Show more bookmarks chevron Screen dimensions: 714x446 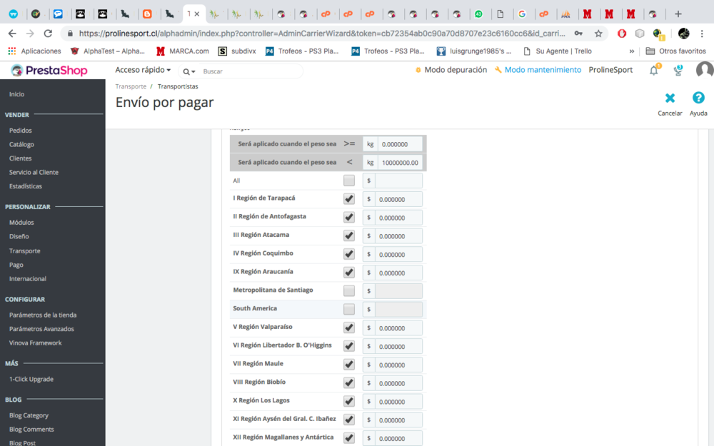click(632, 51)
